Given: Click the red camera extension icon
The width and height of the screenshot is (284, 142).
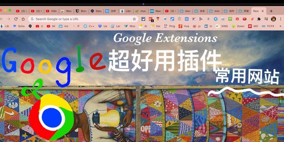Looking at the screenshot, I should click(x=237, y=19).
